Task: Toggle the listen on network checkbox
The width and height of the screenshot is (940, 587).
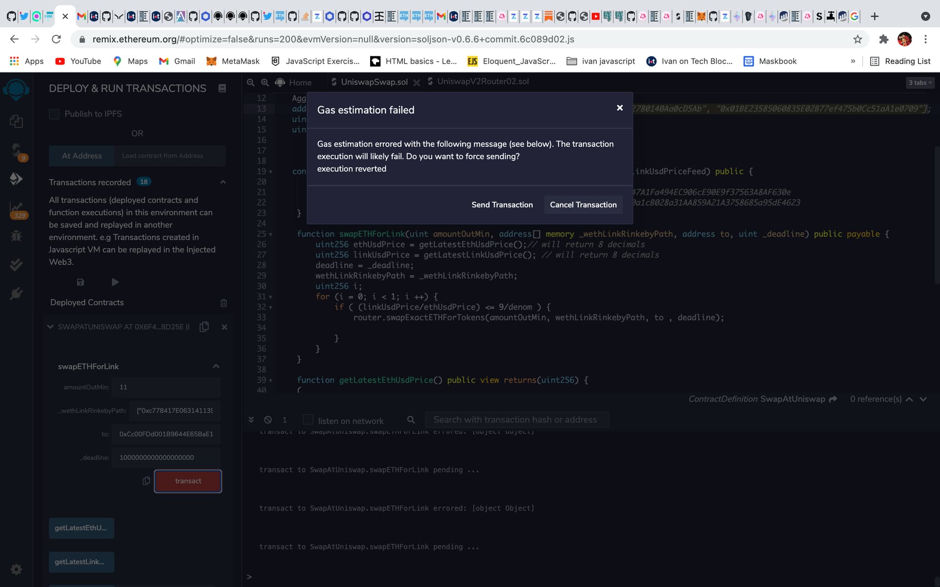Action: (x=308, y=420)
